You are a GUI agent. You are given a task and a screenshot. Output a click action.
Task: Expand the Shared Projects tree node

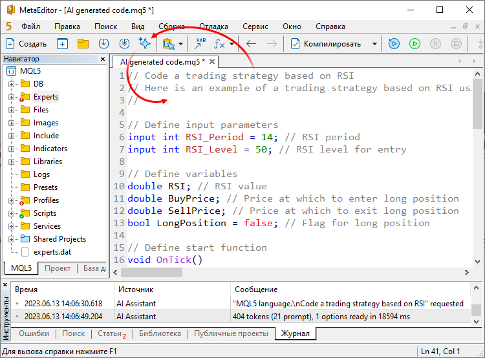click(11, 239)
